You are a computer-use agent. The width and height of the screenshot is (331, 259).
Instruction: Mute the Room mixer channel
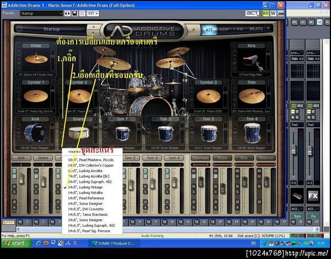[215, 186]
